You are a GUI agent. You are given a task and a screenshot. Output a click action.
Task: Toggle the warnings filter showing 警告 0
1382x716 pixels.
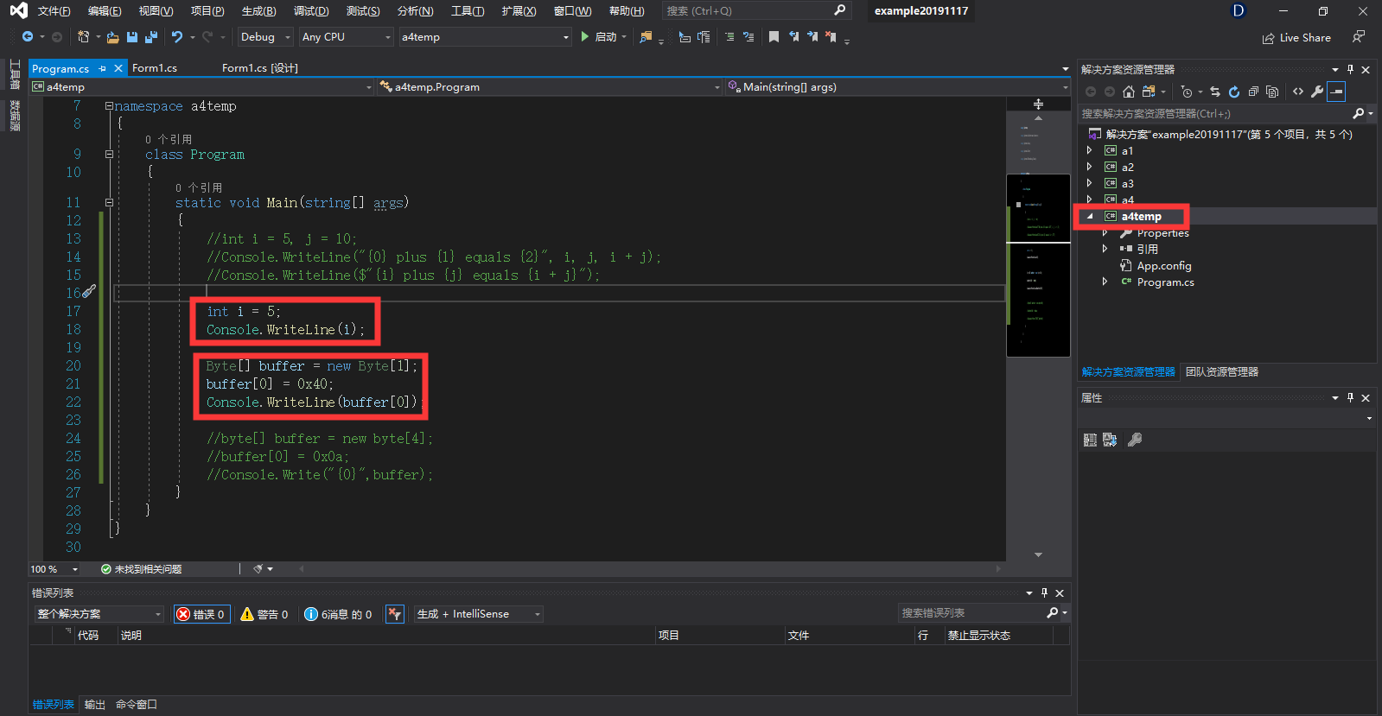coord(264,614)
